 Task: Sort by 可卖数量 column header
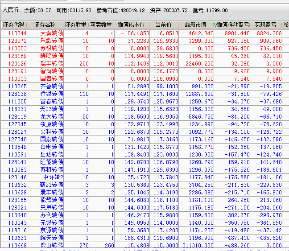101,25
